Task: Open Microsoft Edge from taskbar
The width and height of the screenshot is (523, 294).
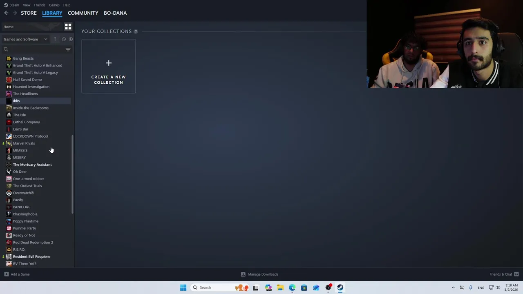Action: point(292,287)
